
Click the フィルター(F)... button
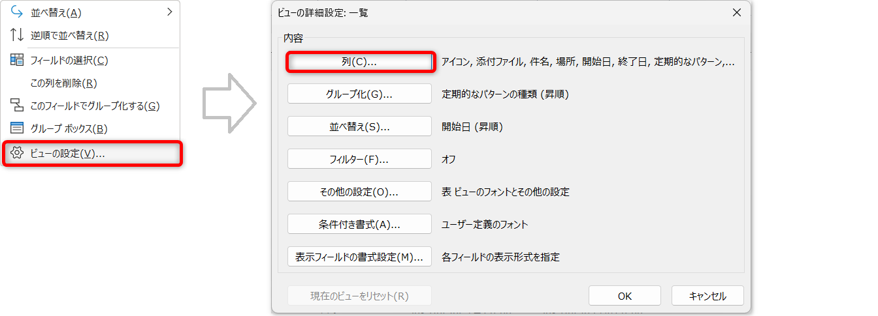point(359,159)
